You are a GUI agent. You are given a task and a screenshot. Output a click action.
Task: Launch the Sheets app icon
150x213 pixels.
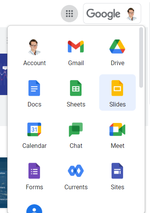click(76, 88)
